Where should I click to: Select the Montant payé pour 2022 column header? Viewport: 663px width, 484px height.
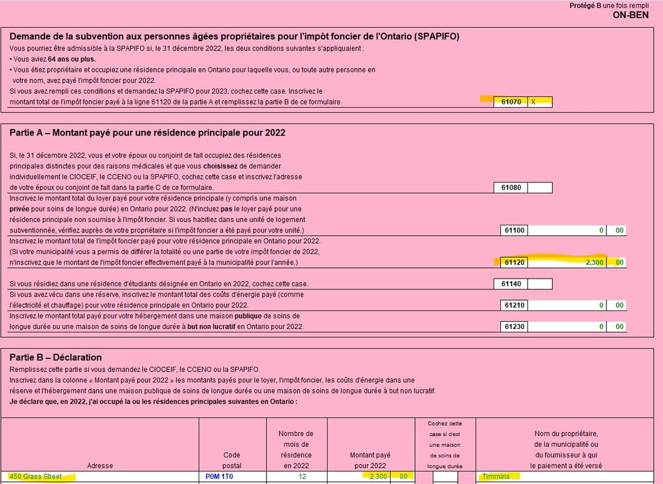[370, 460]
